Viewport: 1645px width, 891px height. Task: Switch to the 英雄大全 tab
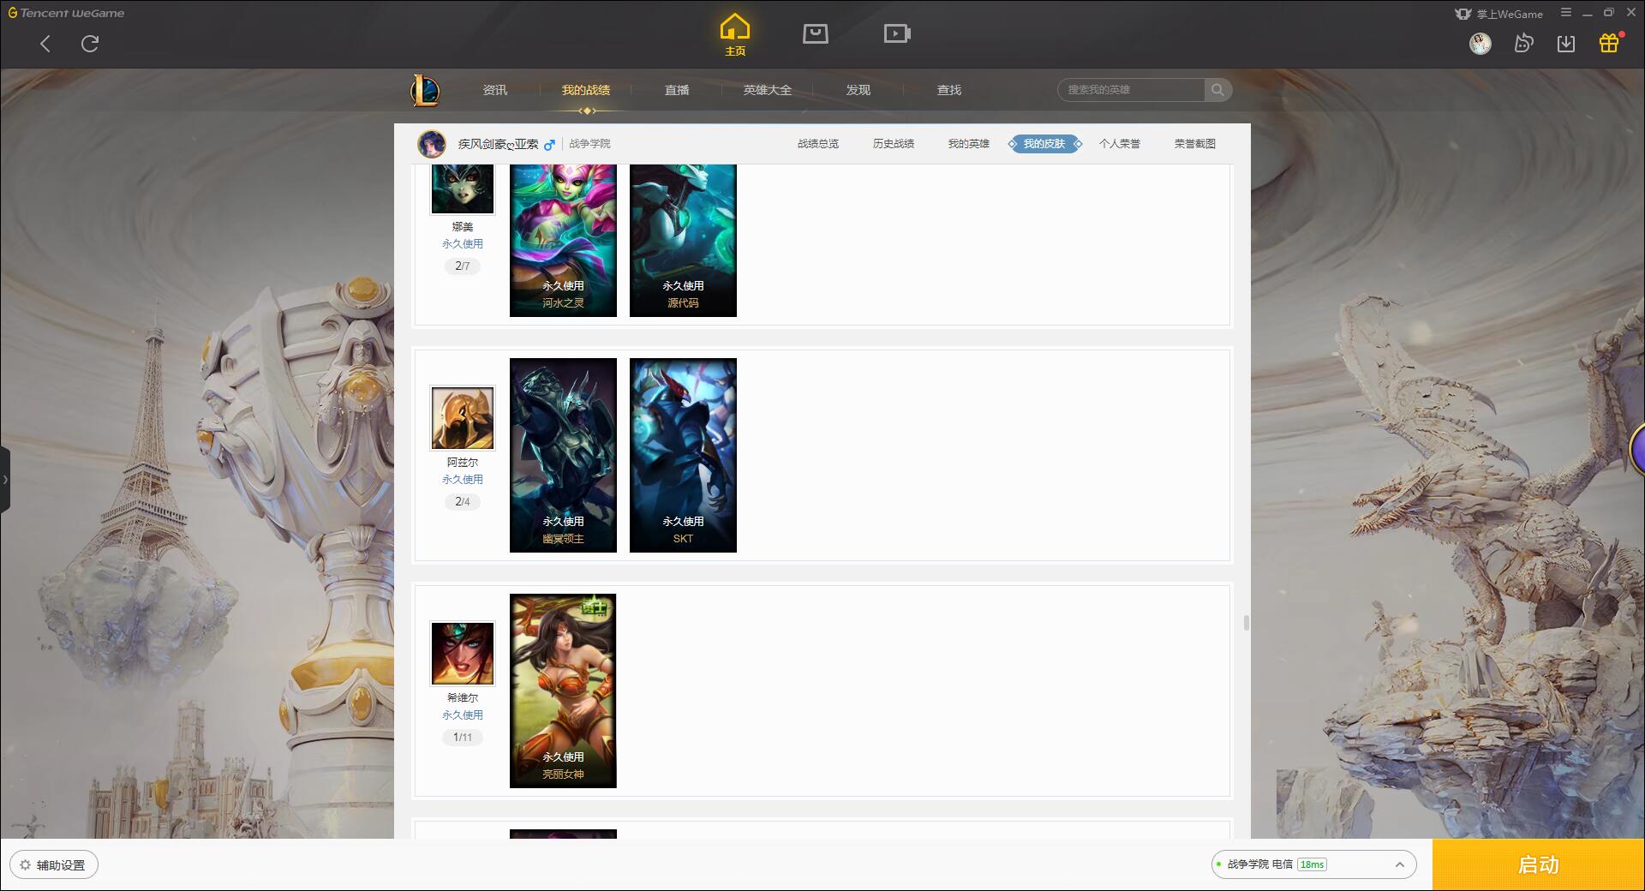(x=768, y=90)
